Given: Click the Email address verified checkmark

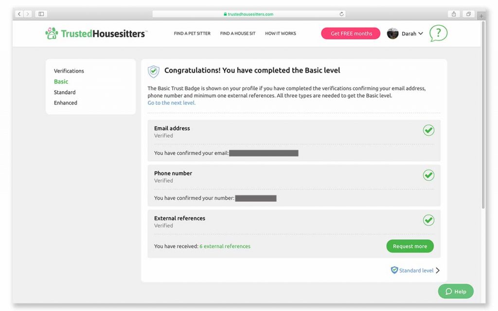Looking at the screenshot, I should 428,130.
